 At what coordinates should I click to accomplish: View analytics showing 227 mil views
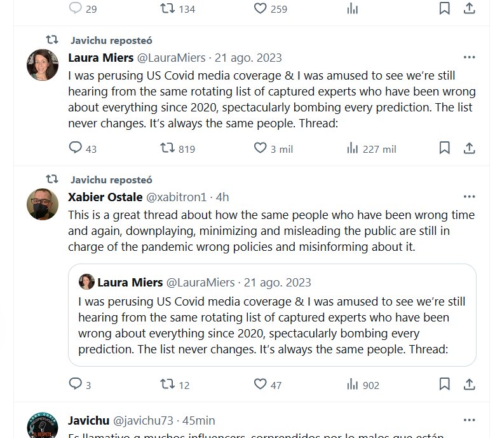coord(353,148)
